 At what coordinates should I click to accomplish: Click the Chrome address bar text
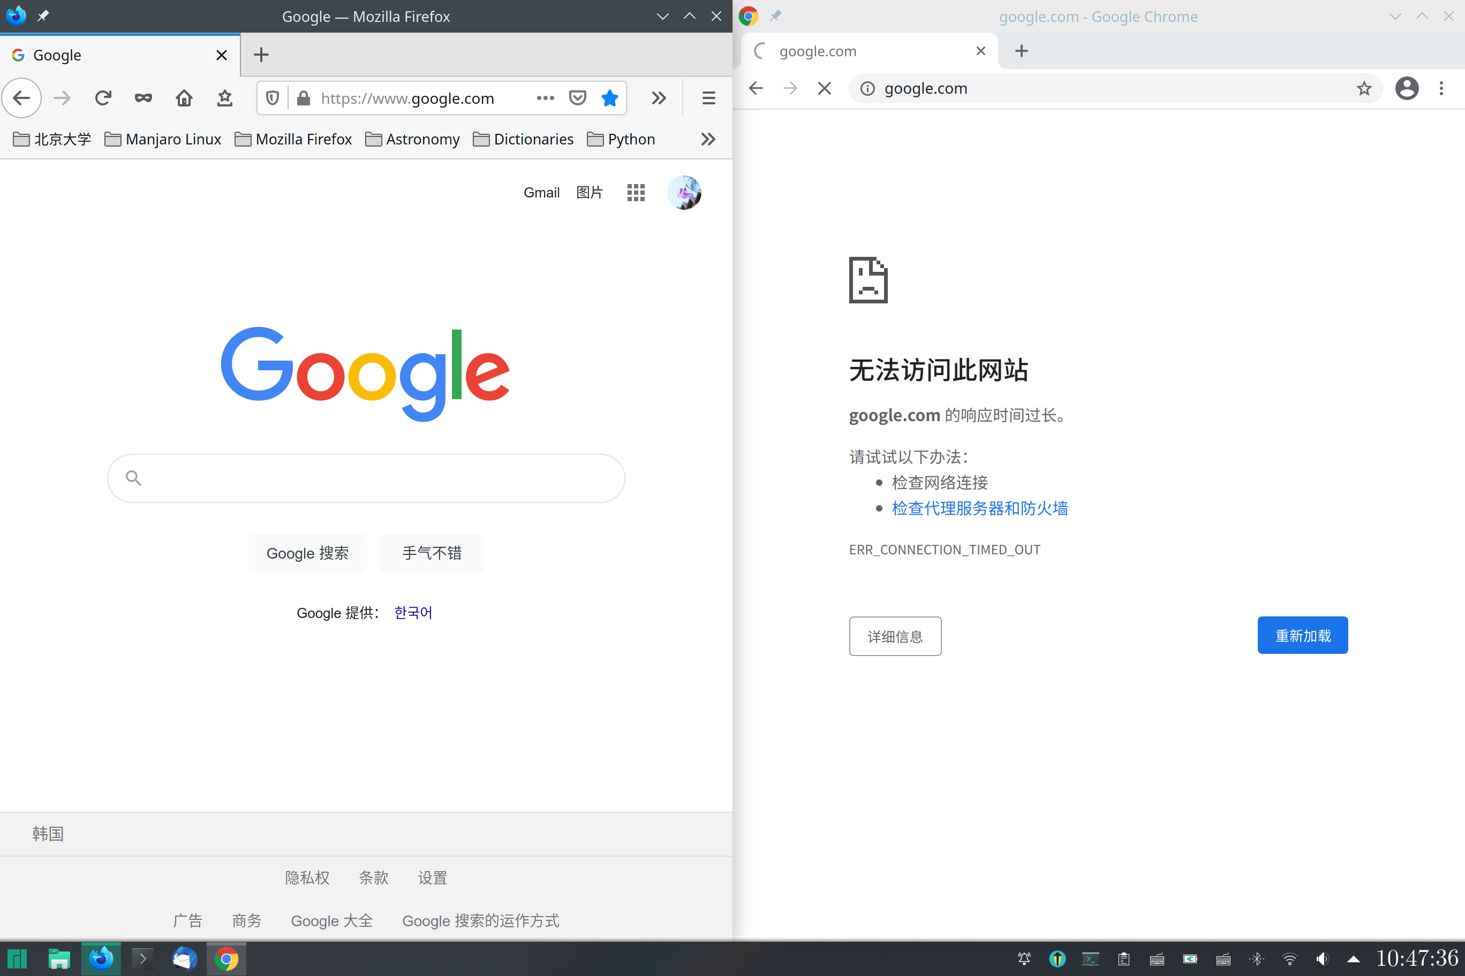pos(926,88)
